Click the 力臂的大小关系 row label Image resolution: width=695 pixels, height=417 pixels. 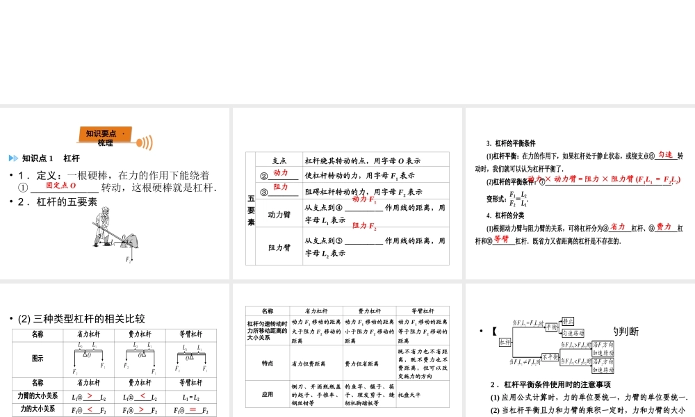click(38, 395)
